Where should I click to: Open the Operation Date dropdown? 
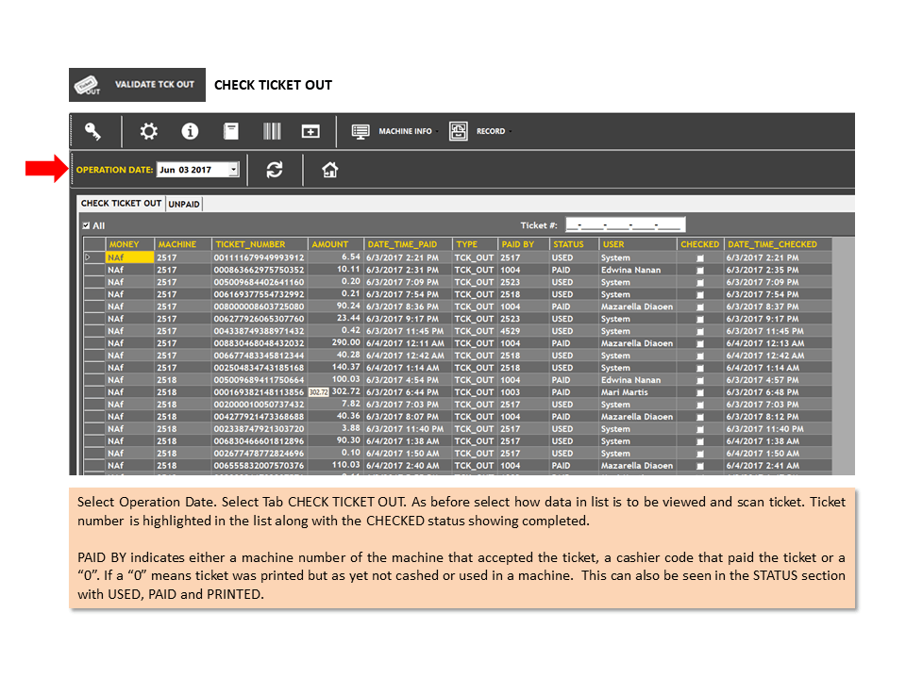[x=233, y=170]
